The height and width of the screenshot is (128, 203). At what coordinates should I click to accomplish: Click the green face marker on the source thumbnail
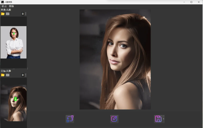click(14, 34)
